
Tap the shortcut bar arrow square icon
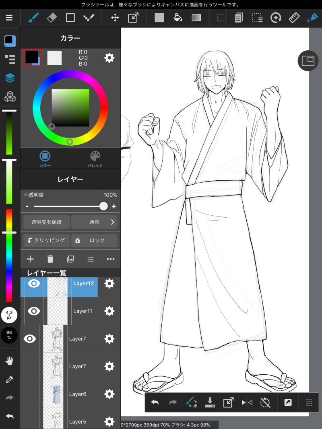pyautogui.click(x=288, y=402)
